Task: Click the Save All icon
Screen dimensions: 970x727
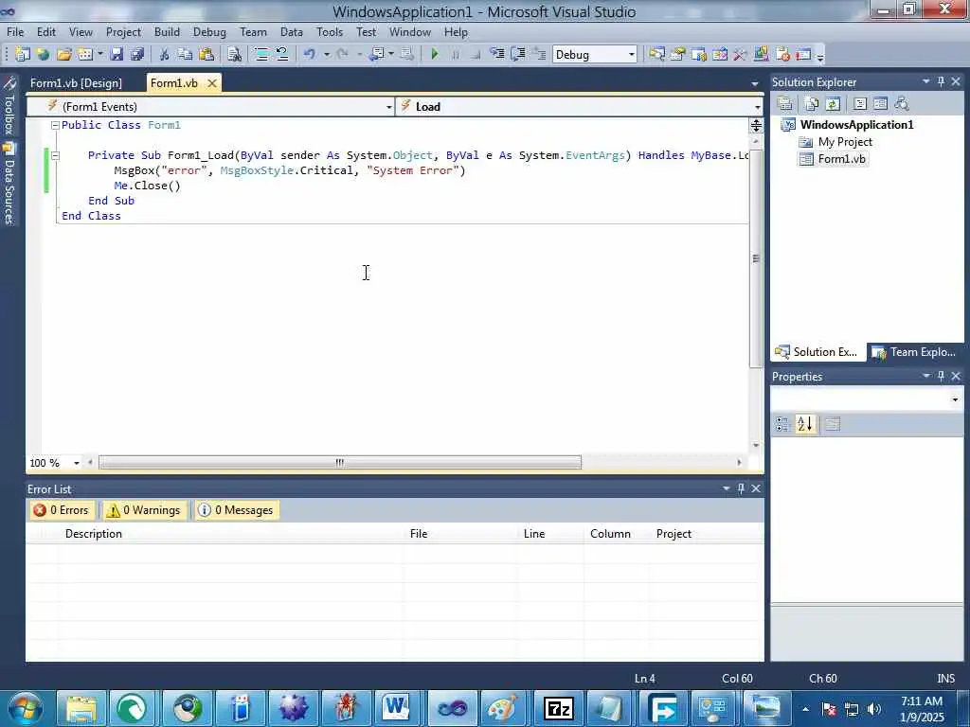Action: (136, 54)
